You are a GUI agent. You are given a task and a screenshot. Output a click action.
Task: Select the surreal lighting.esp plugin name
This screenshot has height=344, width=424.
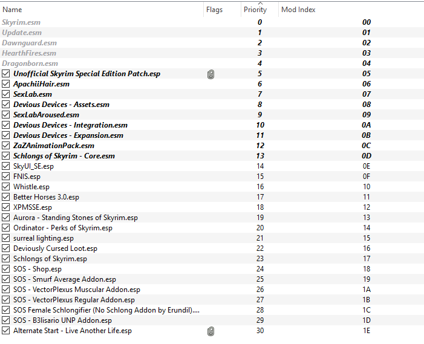pyautogui.click(x=44, y=238)
